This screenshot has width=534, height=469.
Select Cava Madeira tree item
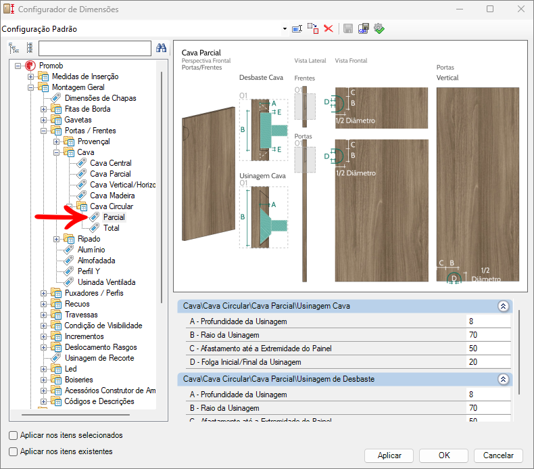point(112,196)
